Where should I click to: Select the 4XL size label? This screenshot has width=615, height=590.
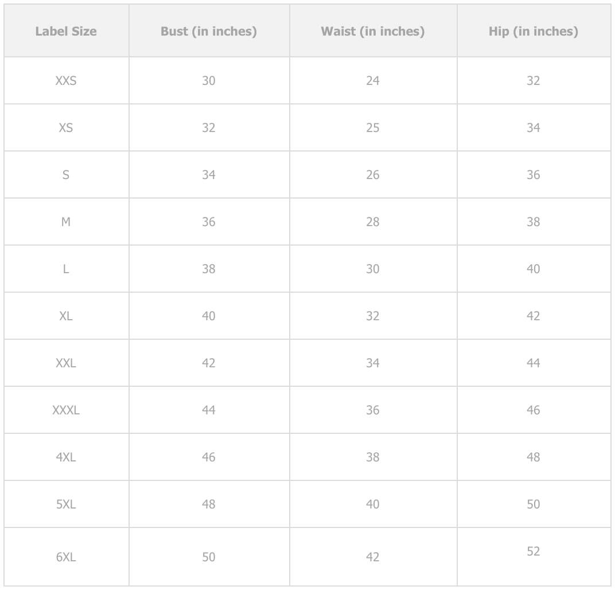tap(66, 457)
